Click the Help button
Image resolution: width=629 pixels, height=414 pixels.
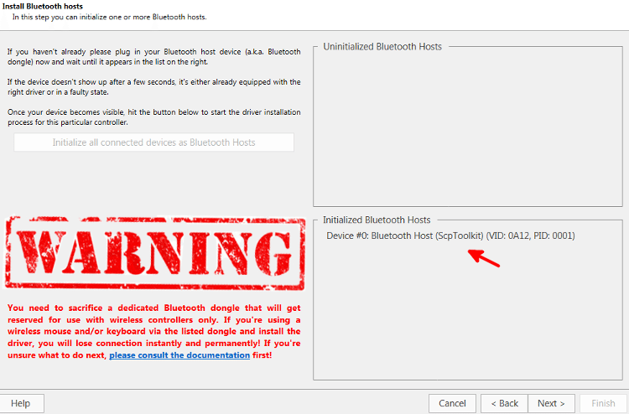click(x=21, y=403)
